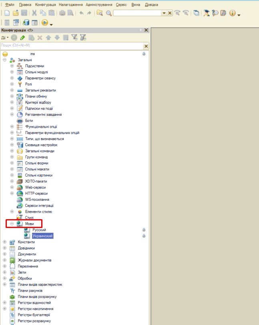The width and height of the screenshot is (259, 325).
Task: Open the Сервіс menu
Action: pos(121,4)
